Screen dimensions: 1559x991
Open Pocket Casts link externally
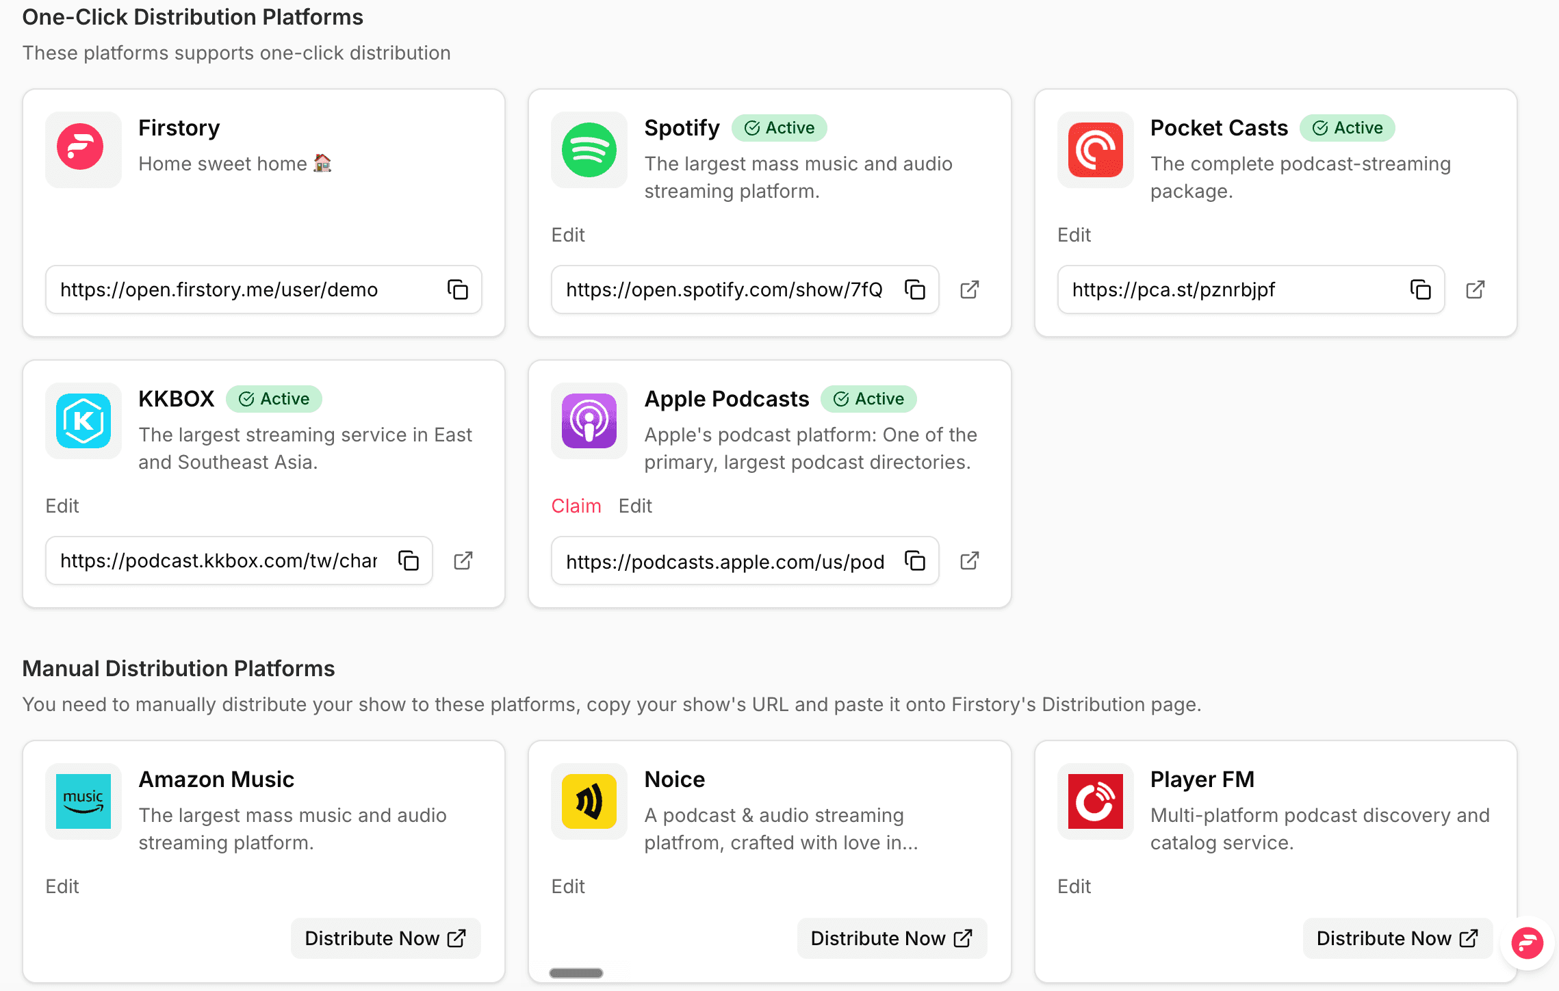tap(1475, 289)
